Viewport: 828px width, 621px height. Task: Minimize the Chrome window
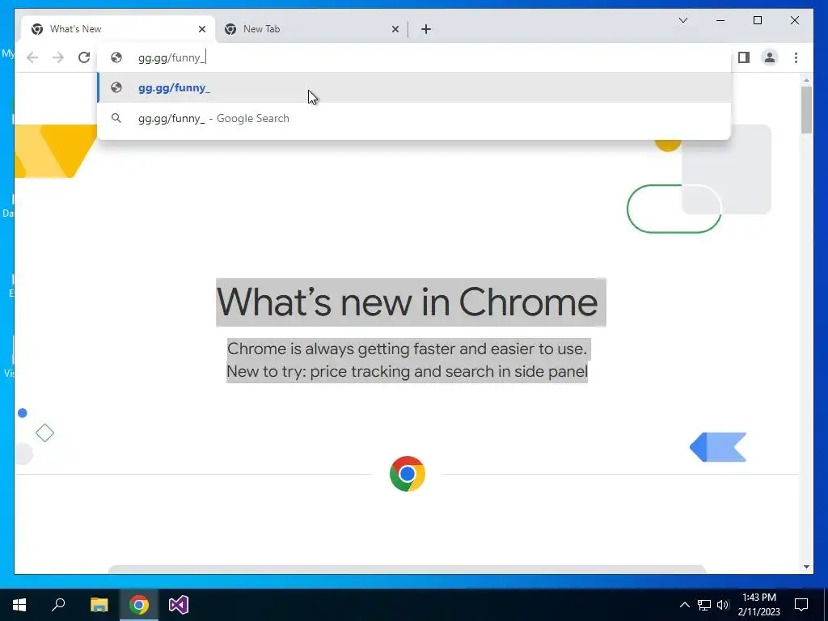[x=720, y=20]
